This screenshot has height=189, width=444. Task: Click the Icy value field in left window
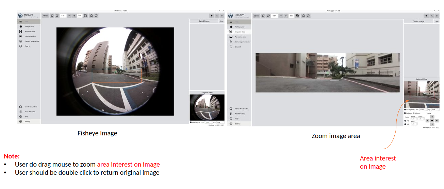[220, 122]
